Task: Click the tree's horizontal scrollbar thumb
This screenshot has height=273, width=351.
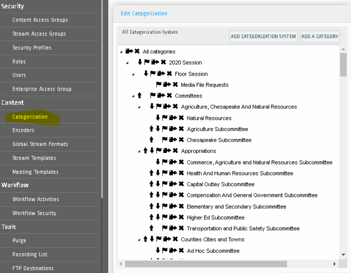Action: click(206, 264)
